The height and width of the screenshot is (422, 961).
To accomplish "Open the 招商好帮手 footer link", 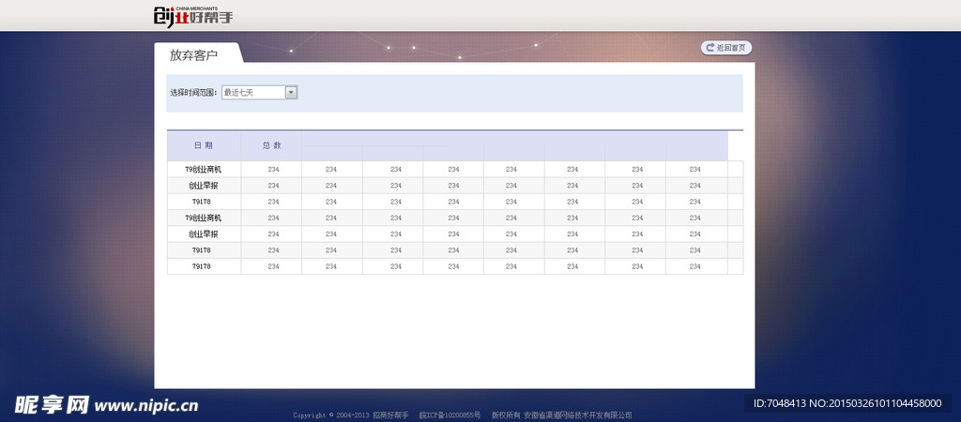I will [390, 414].
